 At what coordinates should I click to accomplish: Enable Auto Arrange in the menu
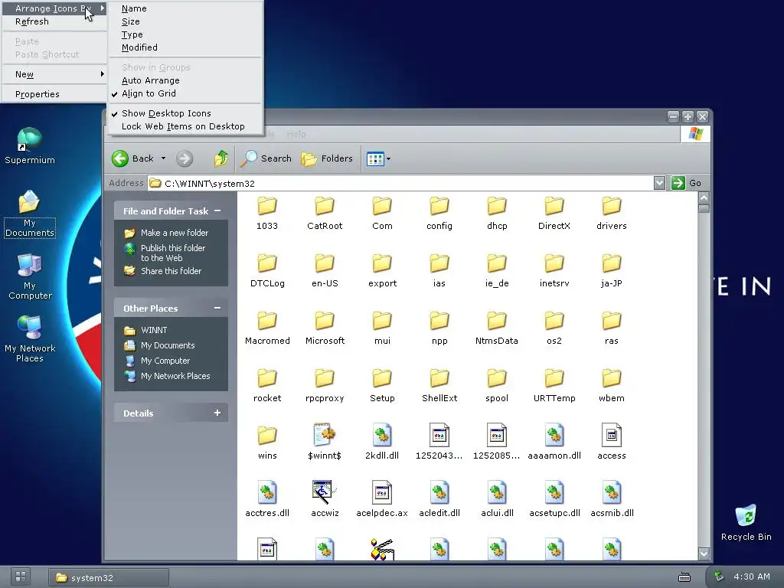coord(185,80)
